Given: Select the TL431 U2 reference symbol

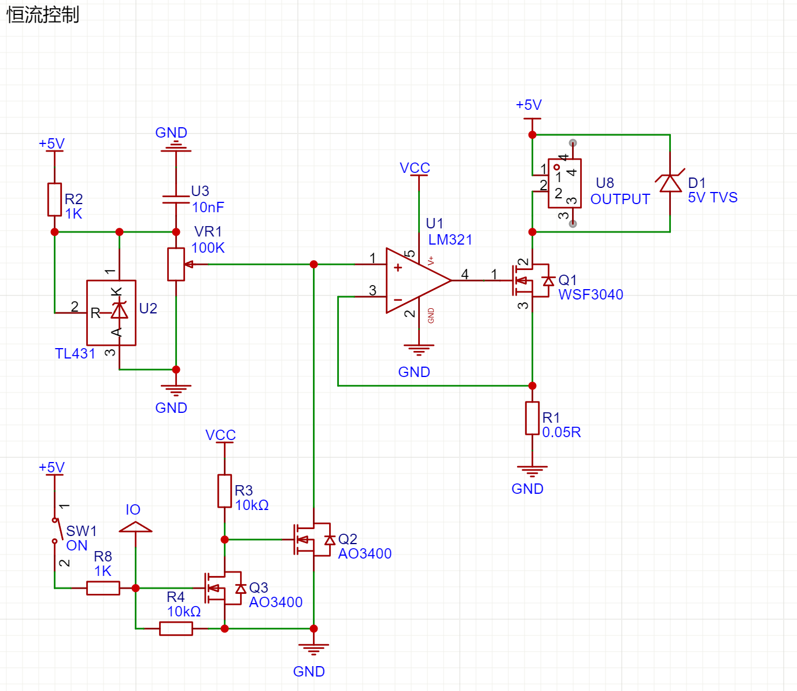Looking at the screenshot, I should pyautogui.click(x=111, y=313).
